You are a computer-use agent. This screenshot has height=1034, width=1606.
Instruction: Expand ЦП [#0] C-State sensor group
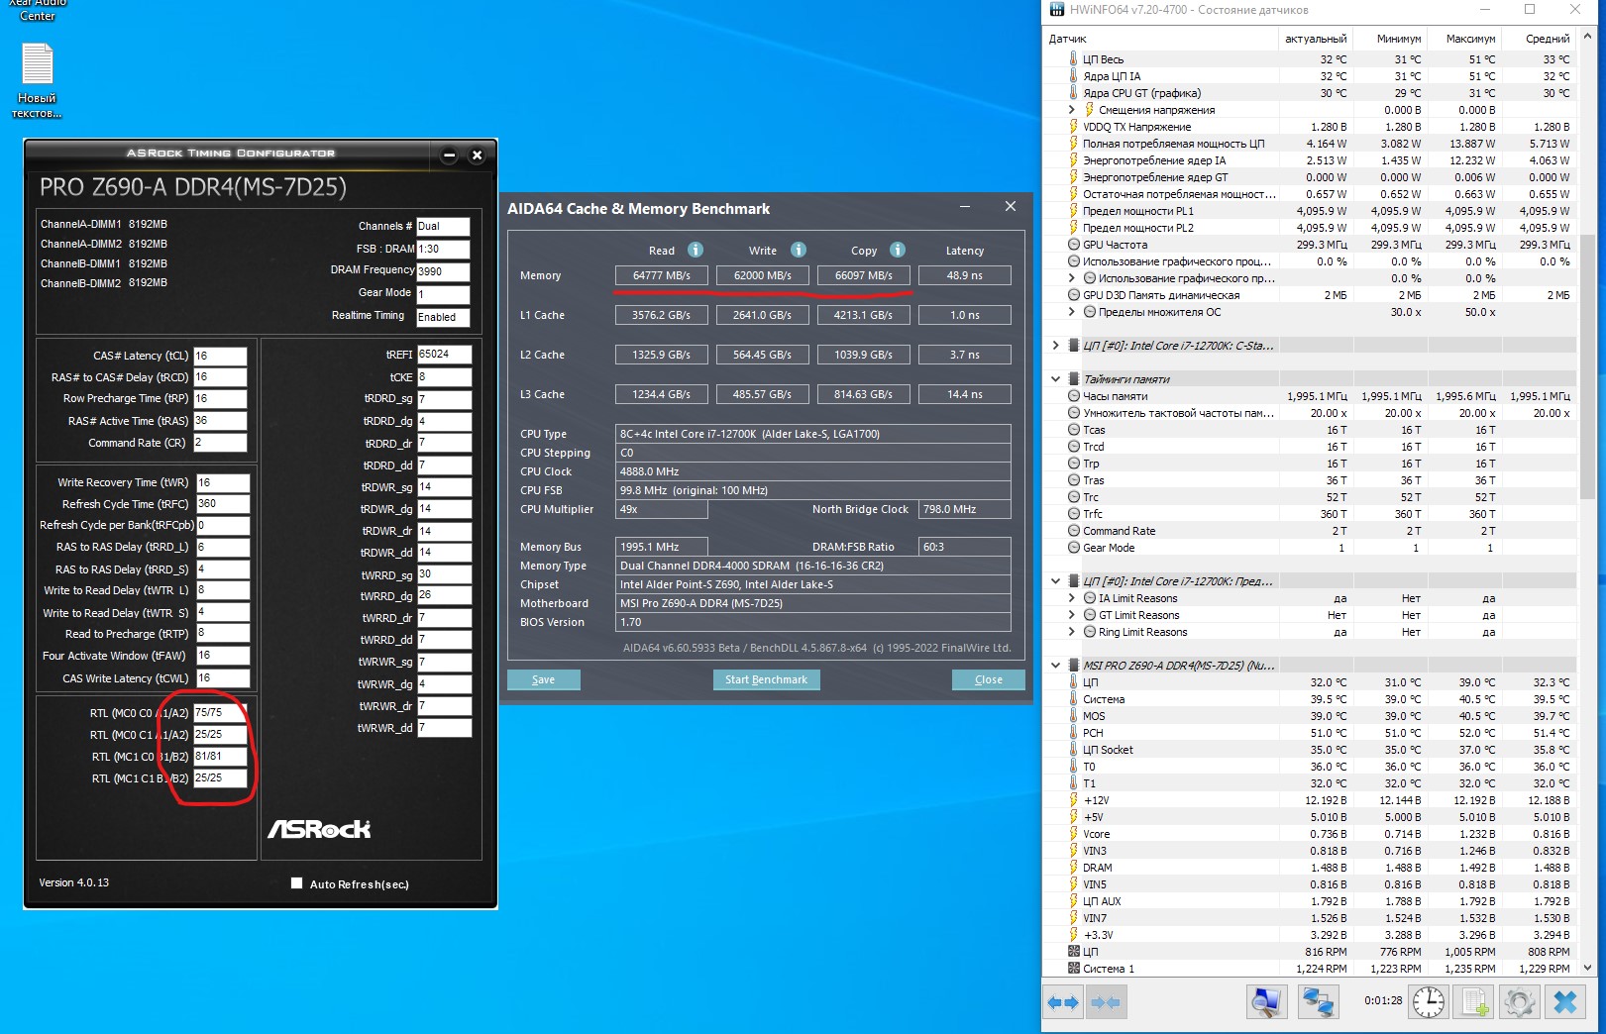tap(1056, 346)
